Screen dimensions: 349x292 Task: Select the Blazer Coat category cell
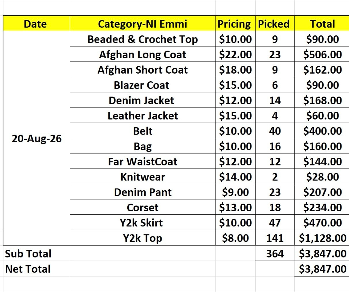coord(143,85)
